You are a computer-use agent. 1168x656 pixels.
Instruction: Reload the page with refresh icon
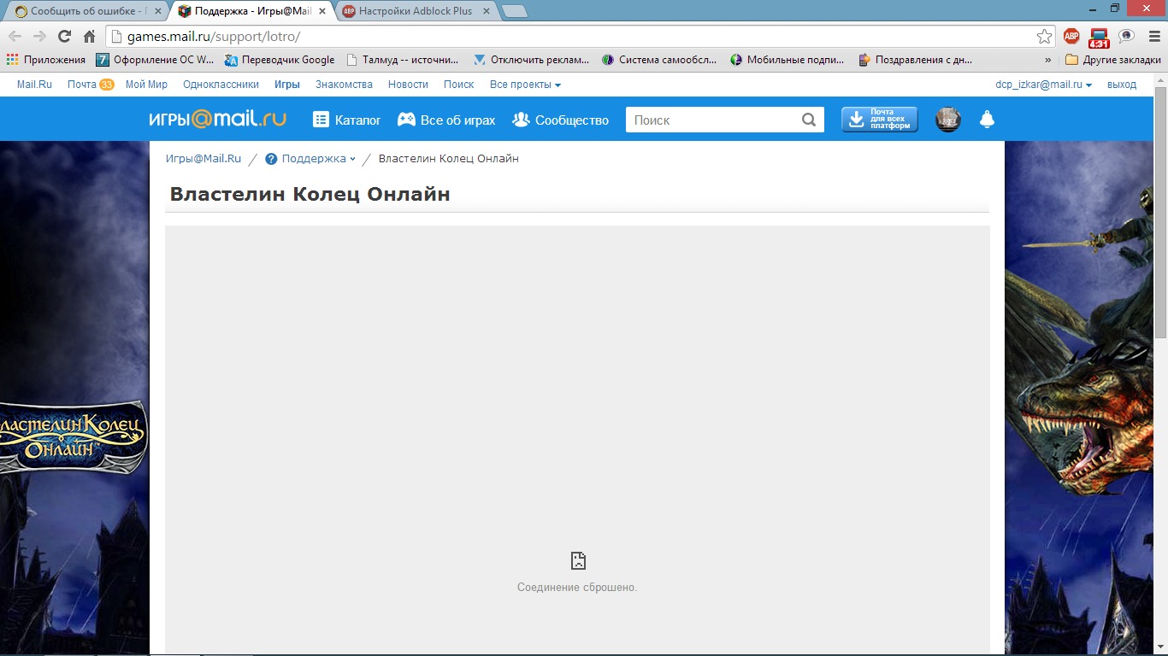(x=64, y=37)
